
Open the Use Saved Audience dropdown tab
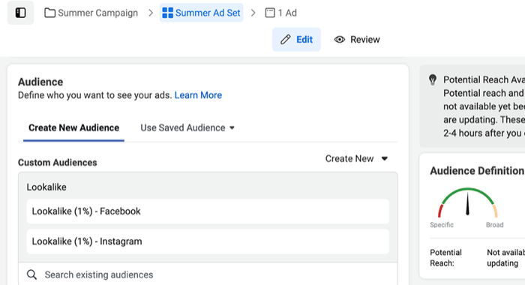click(x=187, y=128)
